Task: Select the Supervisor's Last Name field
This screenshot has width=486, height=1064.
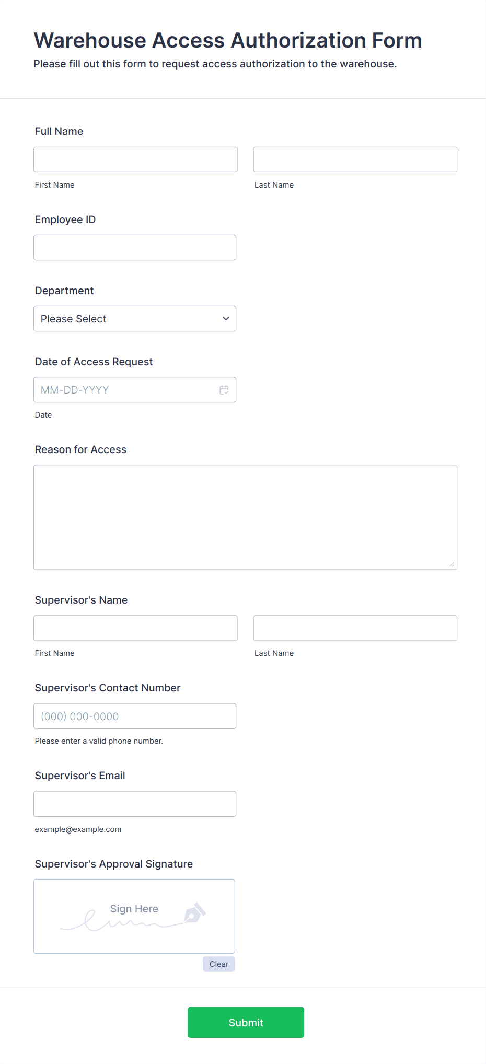Action: tap(355, 628)
